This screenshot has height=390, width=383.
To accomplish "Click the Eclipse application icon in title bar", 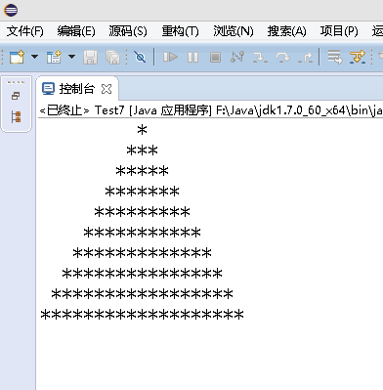I will [x=11, y=10].
